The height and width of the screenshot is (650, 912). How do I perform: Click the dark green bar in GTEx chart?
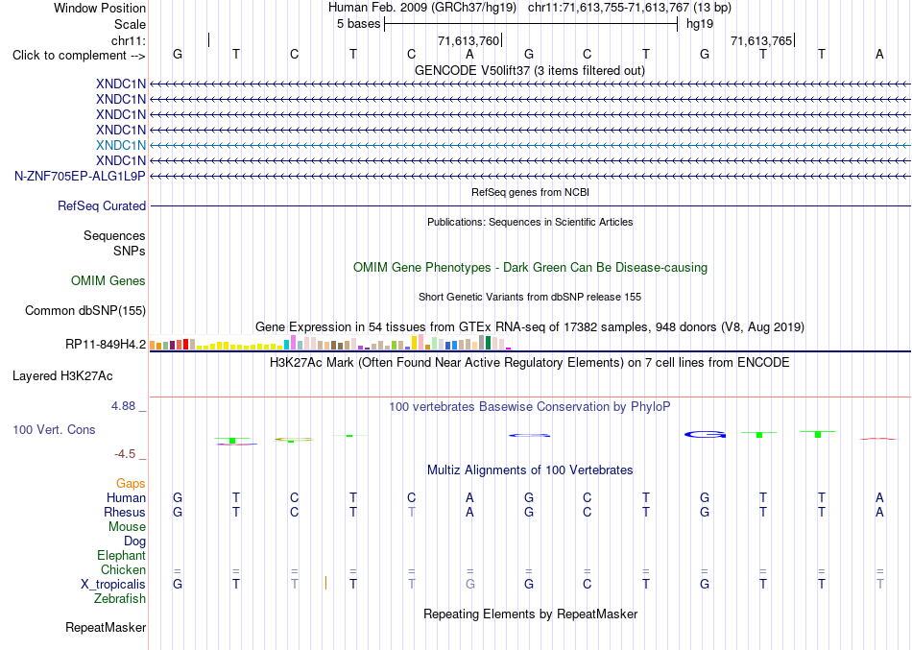[x=488, y=343]
